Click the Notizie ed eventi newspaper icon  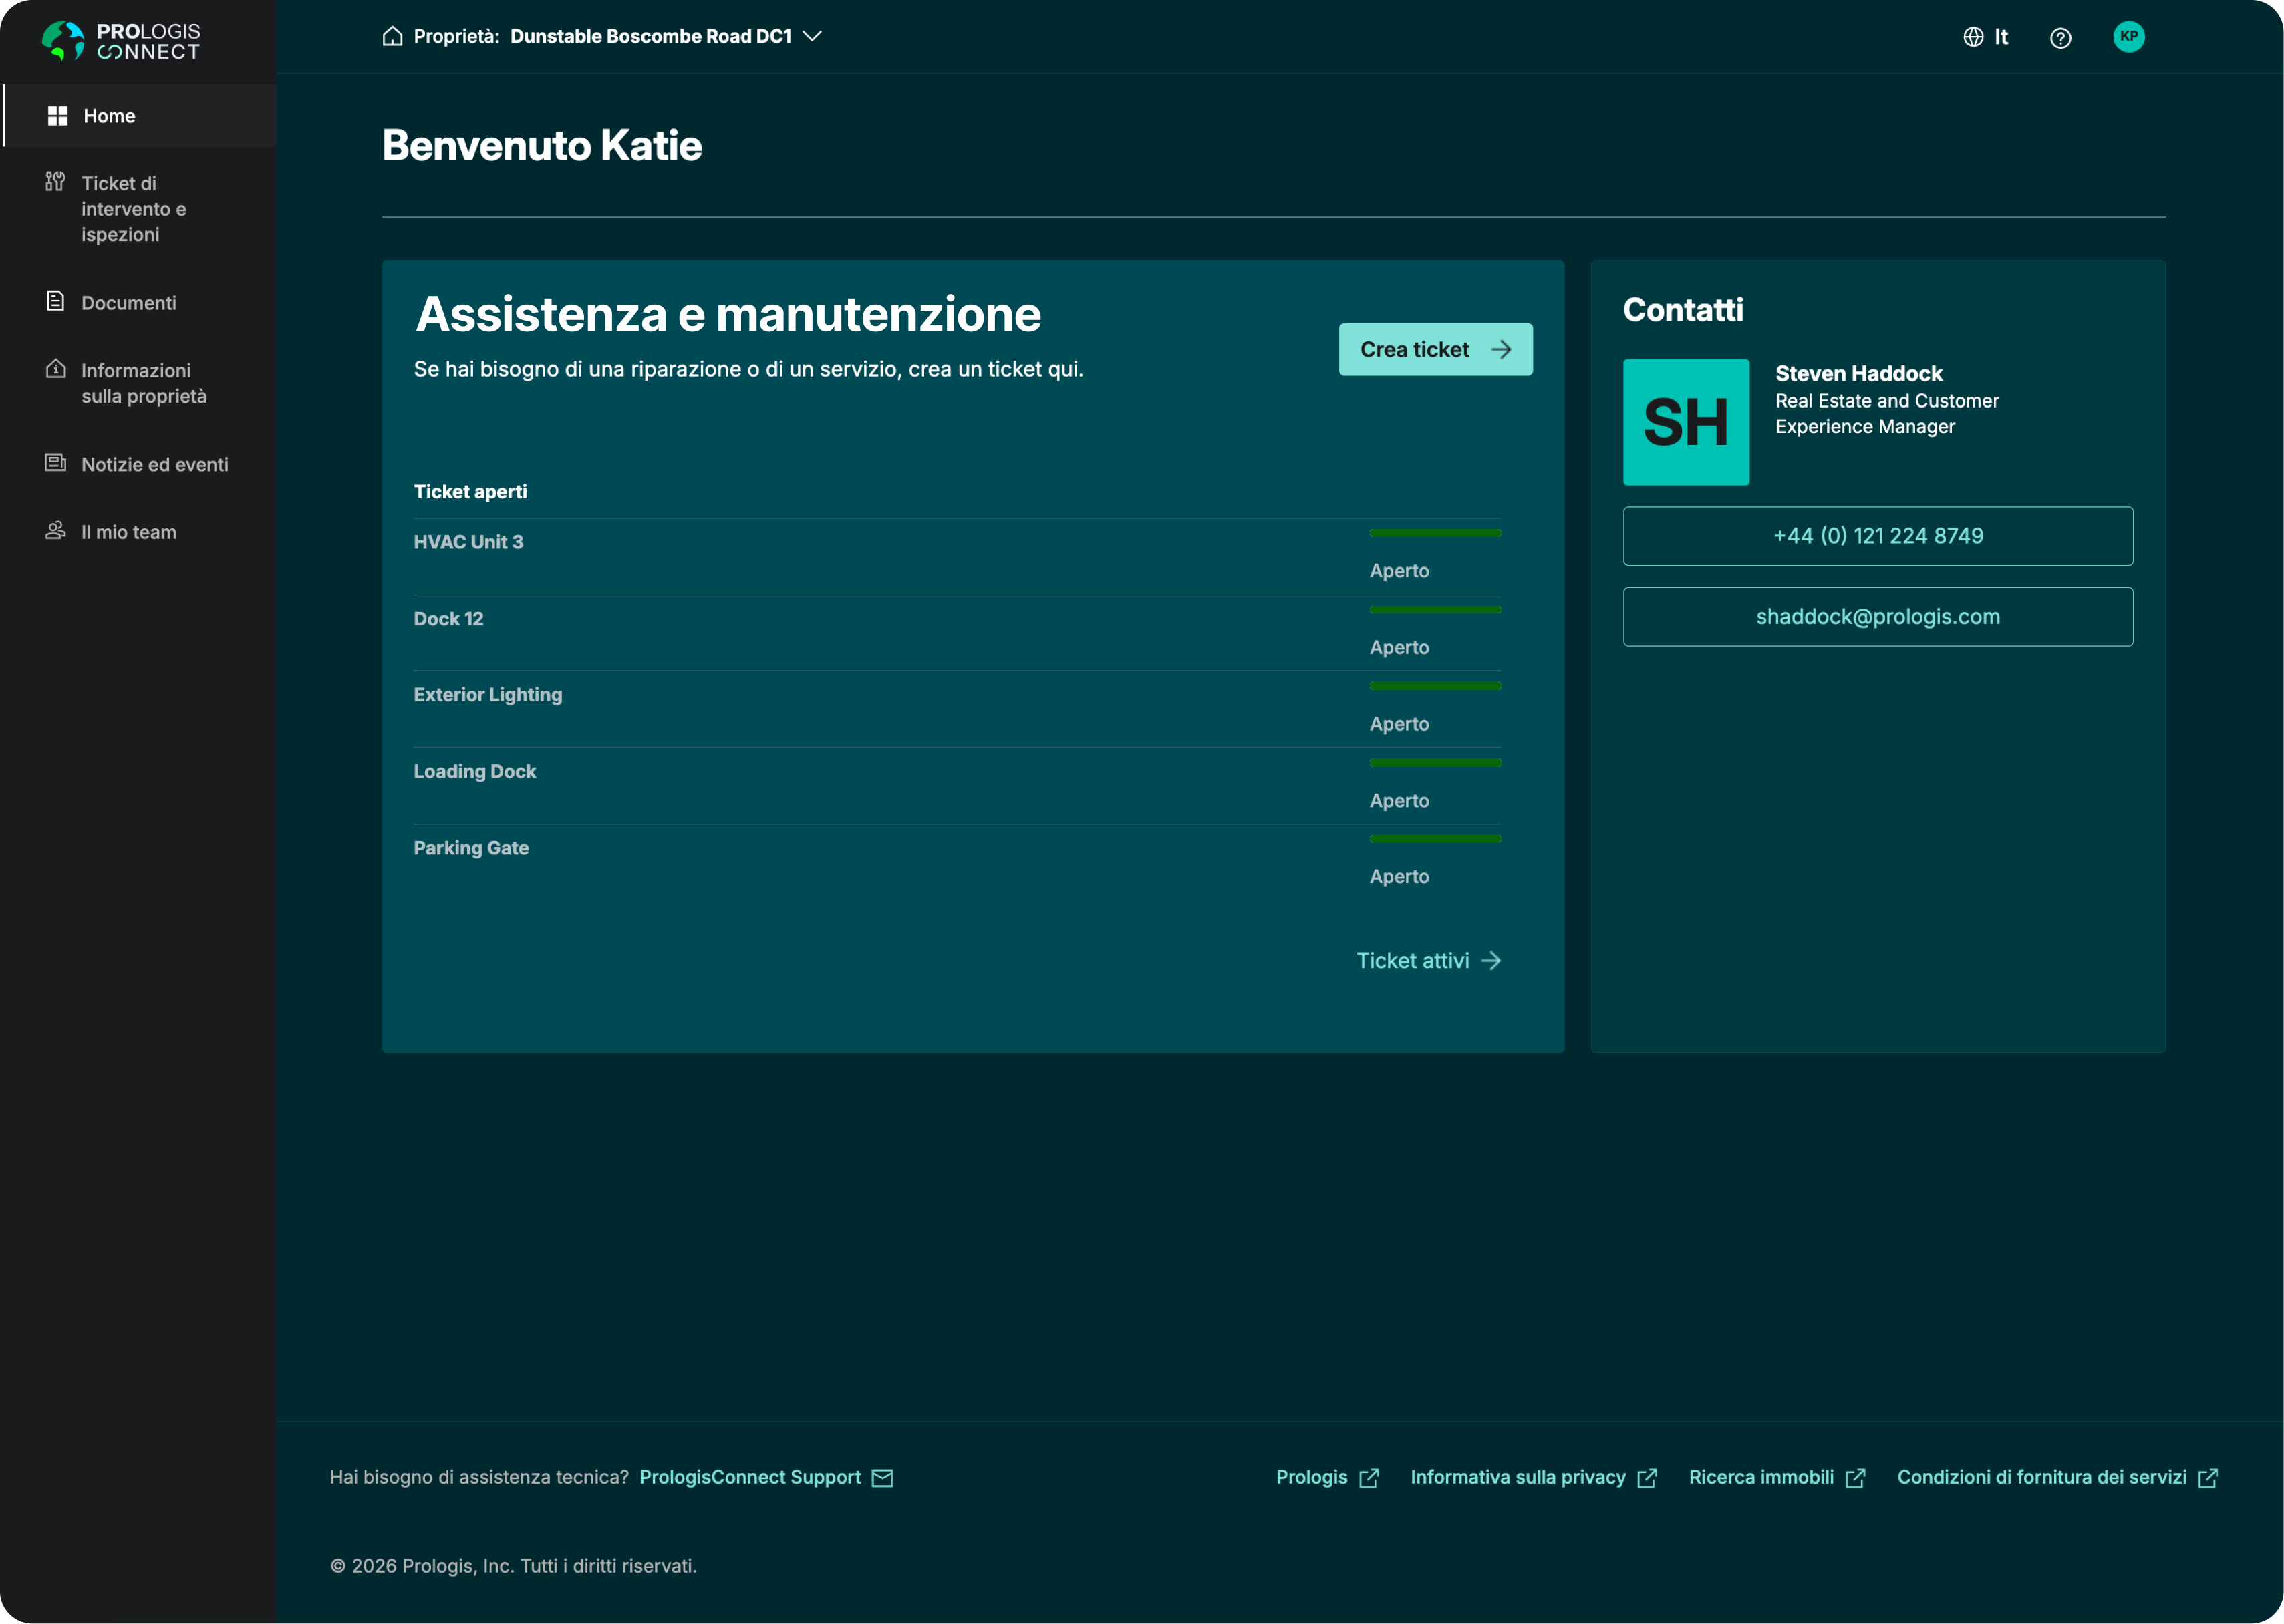pos(56,462)
